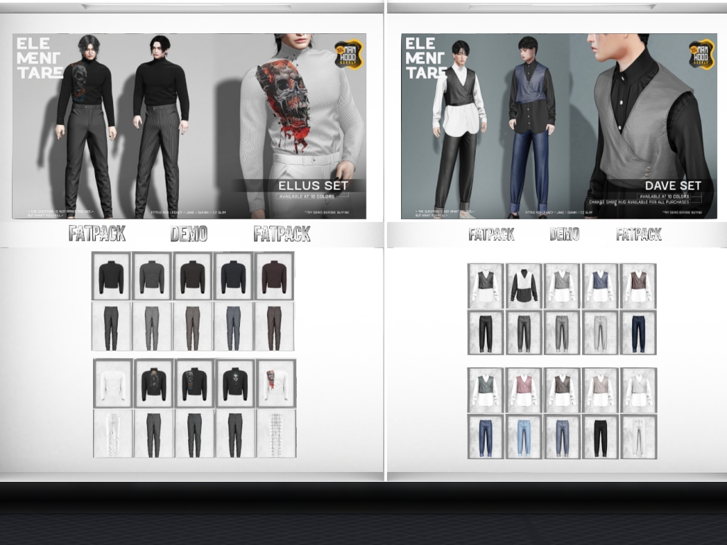The image size is (727, 545).
Task: Choose the plain white turtleneck tile
Action: [113, 383]
